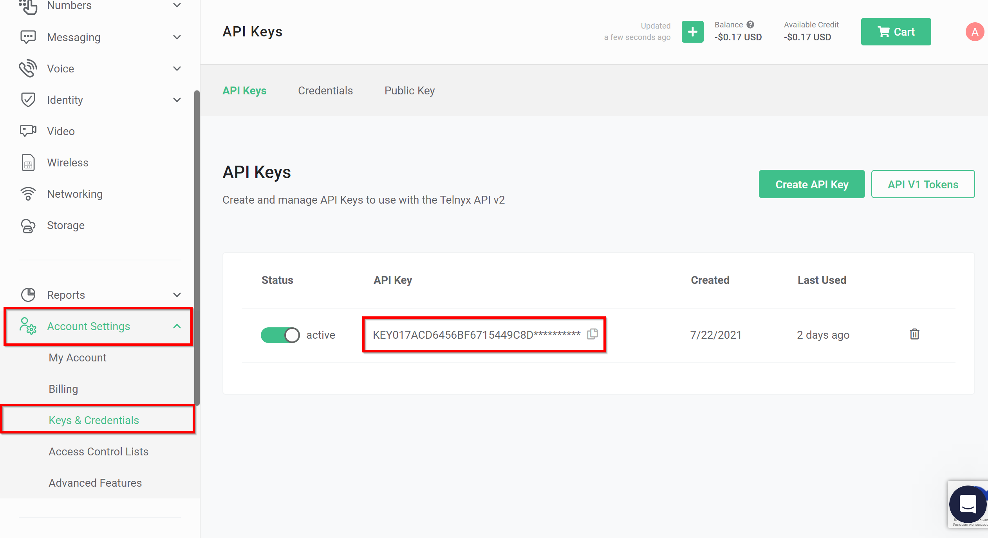The height and width of the screenshot is (538, 988).
Task: Switch to the Public Key tab
Action: 409,90
